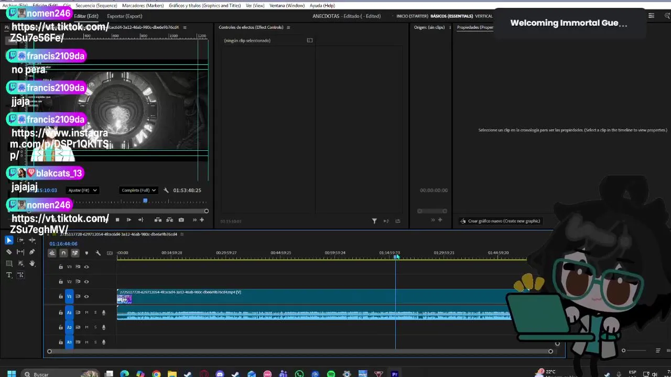Open Gráficos y títulos menu
The width and height of the screenshot is (671, 377).
(204, 5)
